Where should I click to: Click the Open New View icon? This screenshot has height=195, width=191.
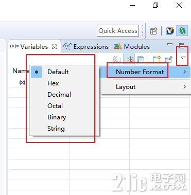(157, 59)
